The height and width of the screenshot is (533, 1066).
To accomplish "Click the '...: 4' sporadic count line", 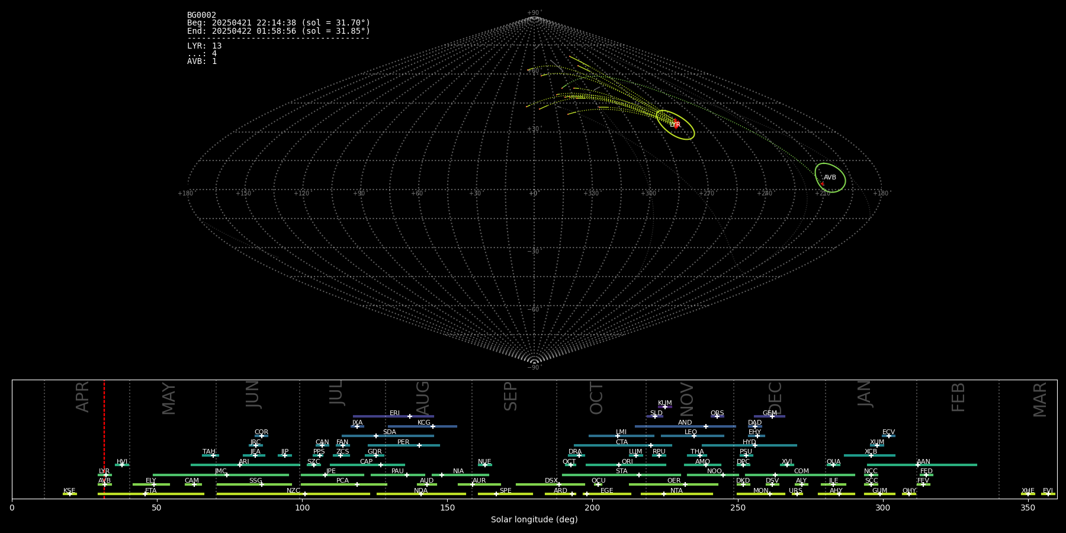I will [x=202, y=53].
